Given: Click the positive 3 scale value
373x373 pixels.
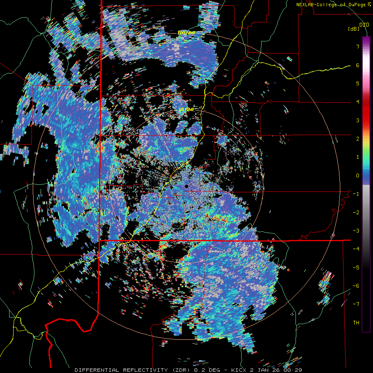Looking at the screenshot, I should 358,120.
